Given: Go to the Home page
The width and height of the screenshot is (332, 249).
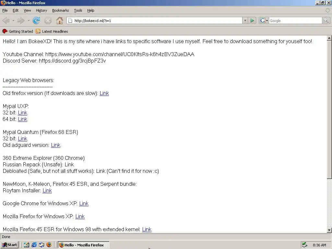Looking at the screenshot, I should click(x=60, y=20).
